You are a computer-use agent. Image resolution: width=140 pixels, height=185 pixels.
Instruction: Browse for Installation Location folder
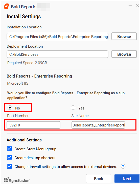pyautogui.click(x=124, y=36)
